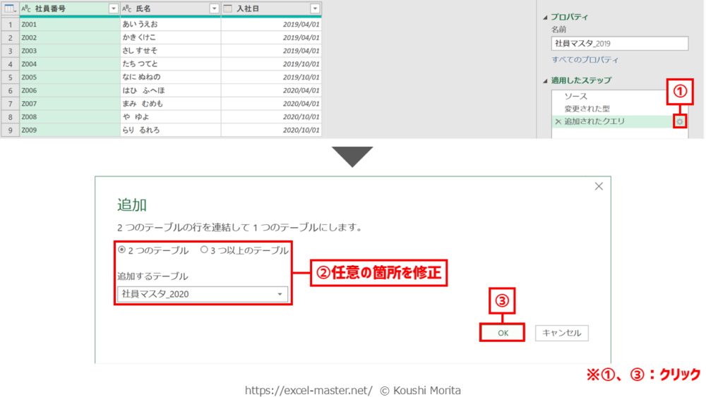The image size is (706, 397).
Task: Click the date type icon on 入社日 column
Action: pyautogui.click(x=228, y=8)
